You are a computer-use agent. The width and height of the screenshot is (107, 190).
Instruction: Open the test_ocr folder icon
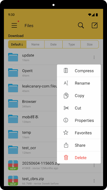(13, 150)
